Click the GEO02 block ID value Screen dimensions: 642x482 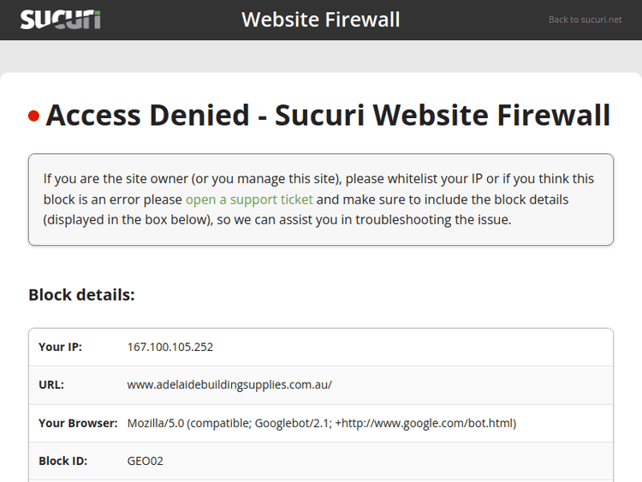coord(146,461)
